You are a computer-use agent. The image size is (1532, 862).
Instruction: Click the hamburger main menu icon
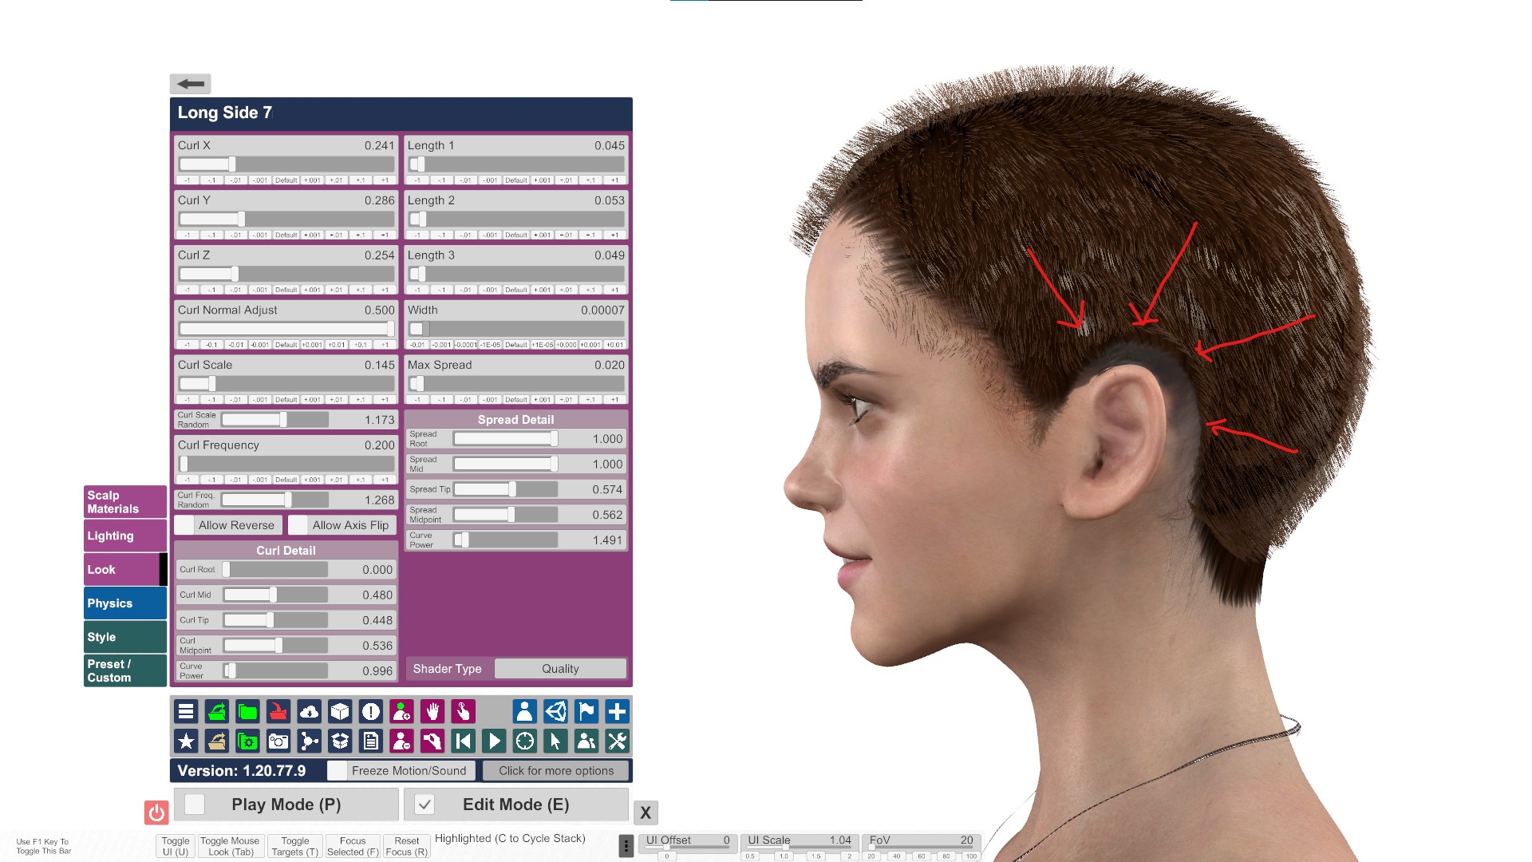pos(186,711)
